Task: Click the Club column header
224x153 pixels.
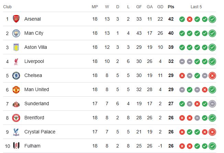Action: tap(7, 7)
